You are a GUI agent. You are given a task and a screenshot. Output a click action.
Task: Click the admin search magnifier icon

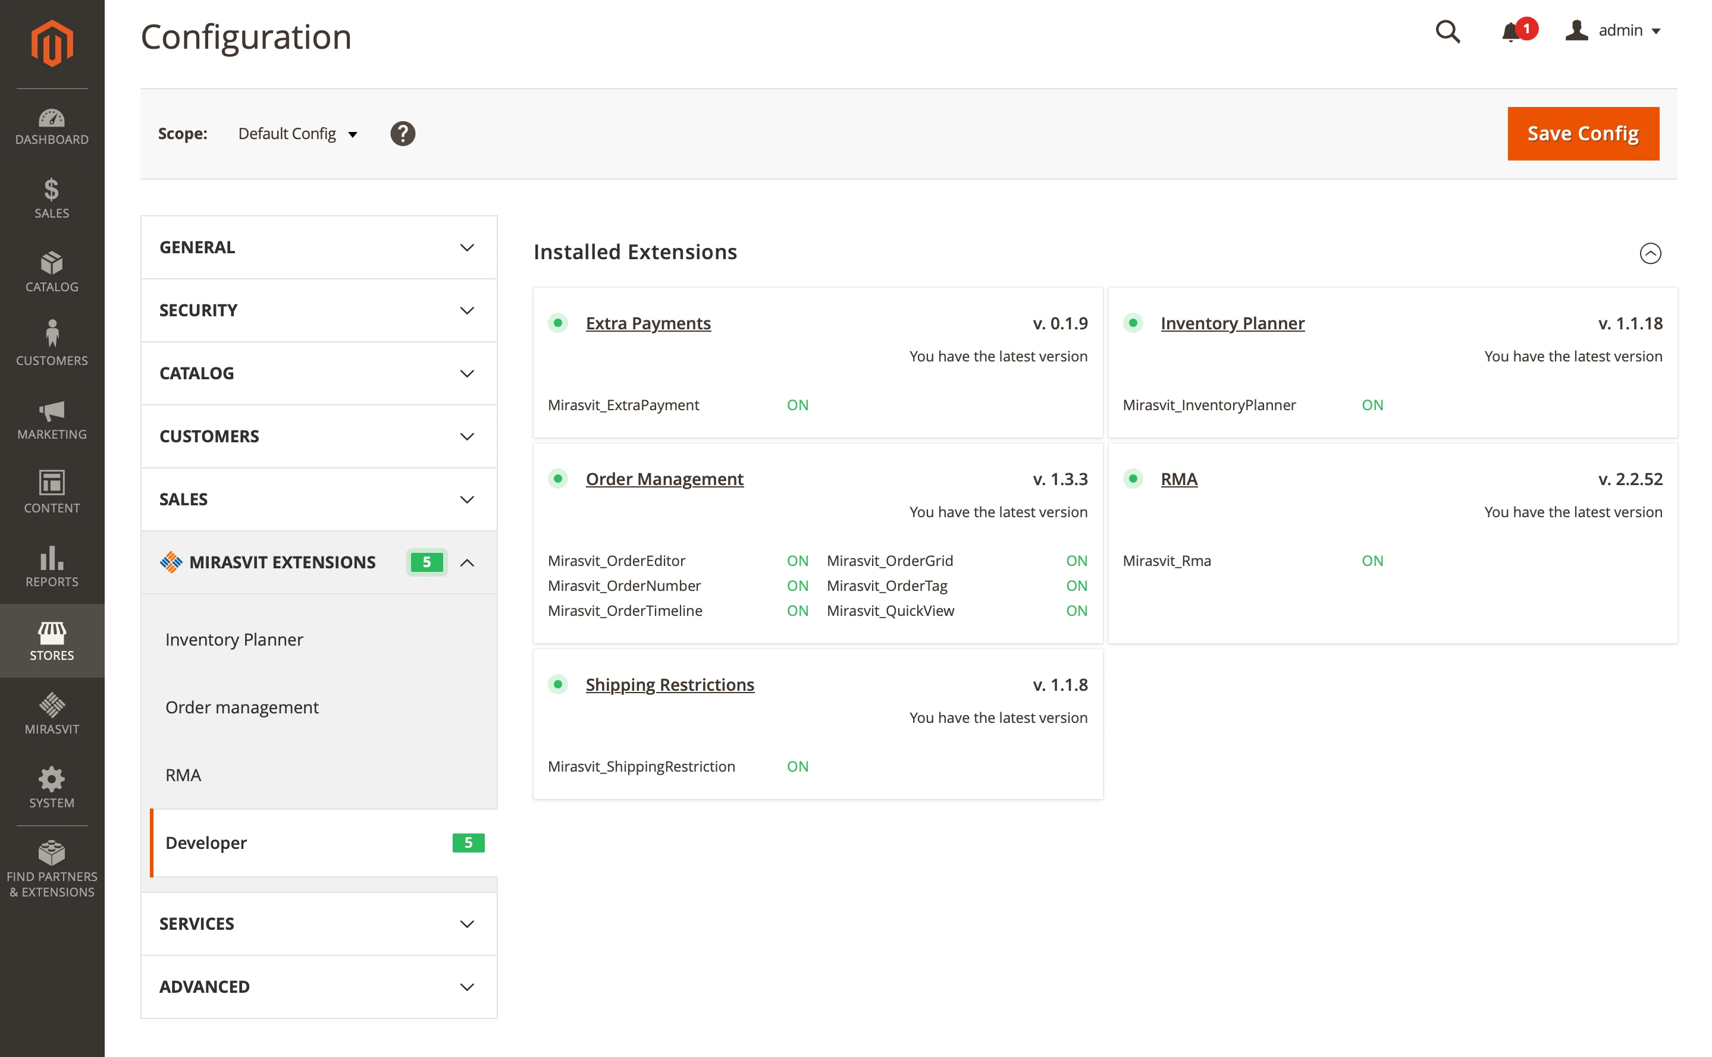(1448, 32)
